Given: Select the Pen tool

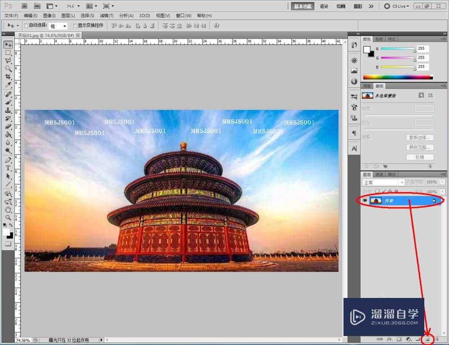Looking at the screenshot, I should (8, 160).
